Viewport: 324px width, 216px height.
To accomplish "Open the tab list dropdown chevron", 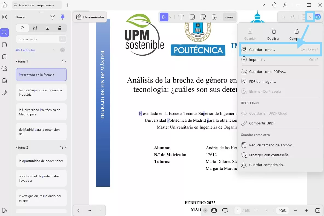I will coord(263,5).
